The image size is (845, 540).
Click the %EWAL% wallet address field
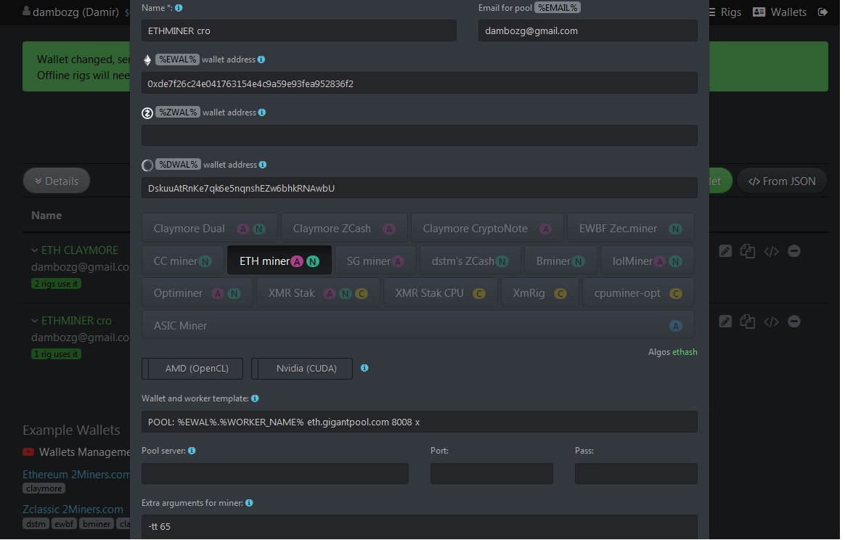tap(420, 83)
